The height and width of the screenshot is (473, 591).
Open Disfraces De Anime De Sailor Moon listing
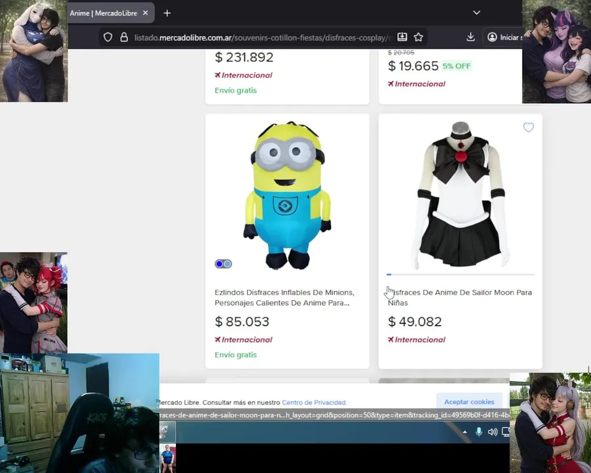pos(460,298)
